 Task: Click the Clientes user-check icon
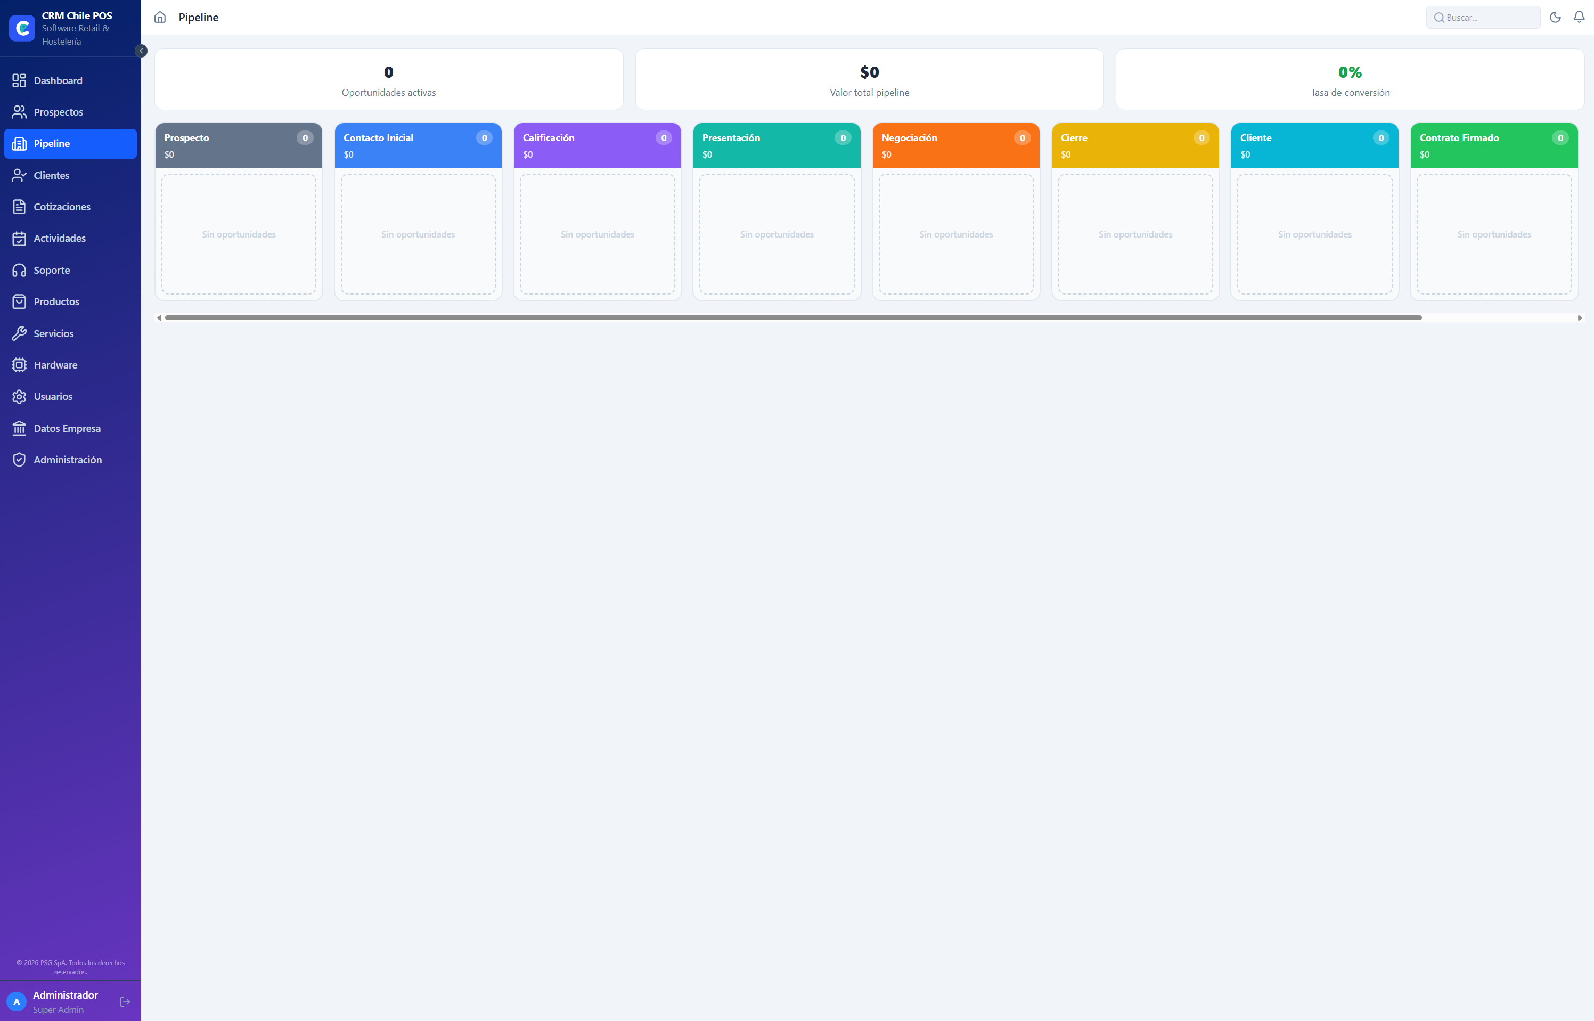coord(19,175)
